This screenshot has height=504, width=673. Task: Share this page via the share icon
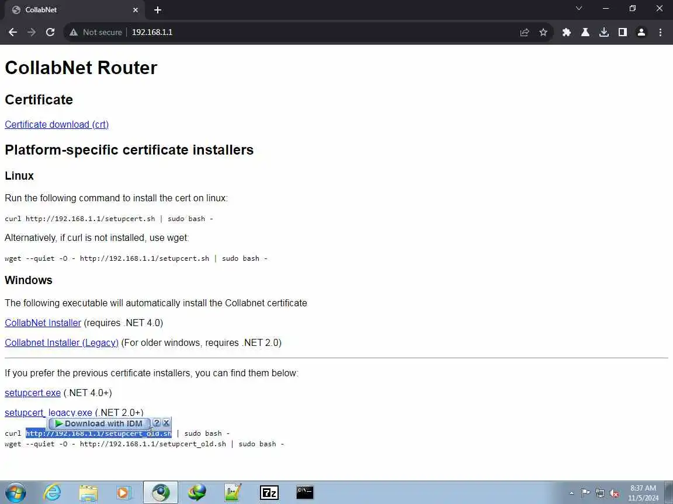click(x=525, y=32)
